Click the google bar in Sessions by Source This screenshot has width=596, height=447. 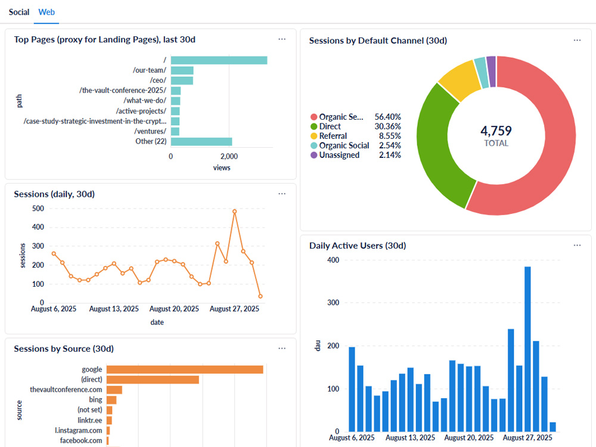pyautogui.click(x=185, y=370)
